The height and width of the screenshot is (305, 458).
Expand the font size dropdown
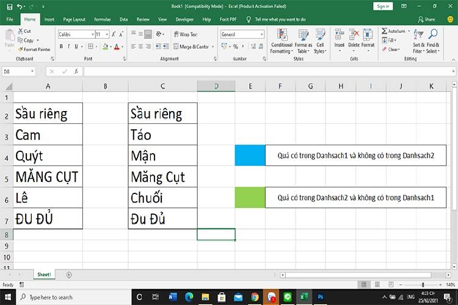(x=107, y=34)
